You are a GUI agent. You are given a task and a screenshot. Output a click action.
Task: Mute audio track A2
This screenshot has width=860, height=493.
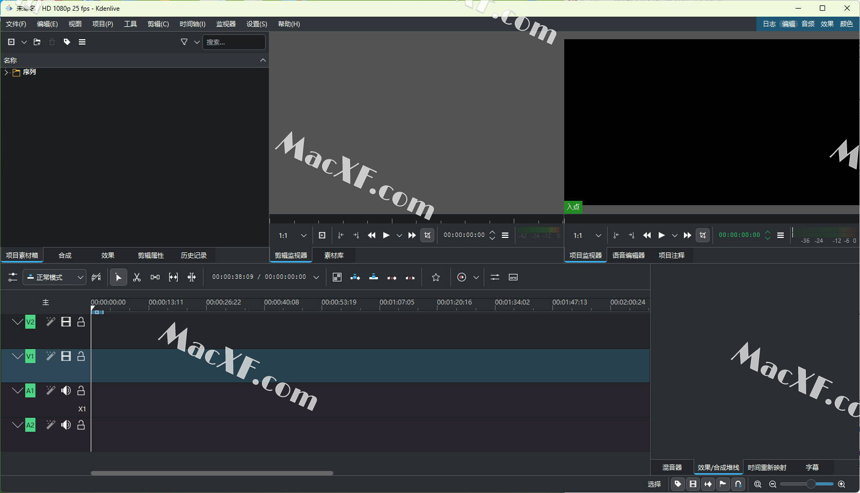click(66, 425)
